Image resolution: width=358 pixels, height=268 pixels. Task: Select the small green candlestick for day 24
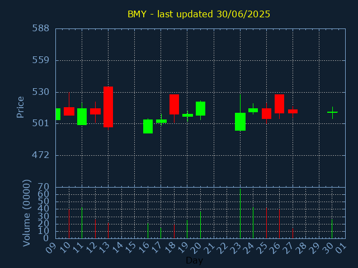tap(253, 110)
